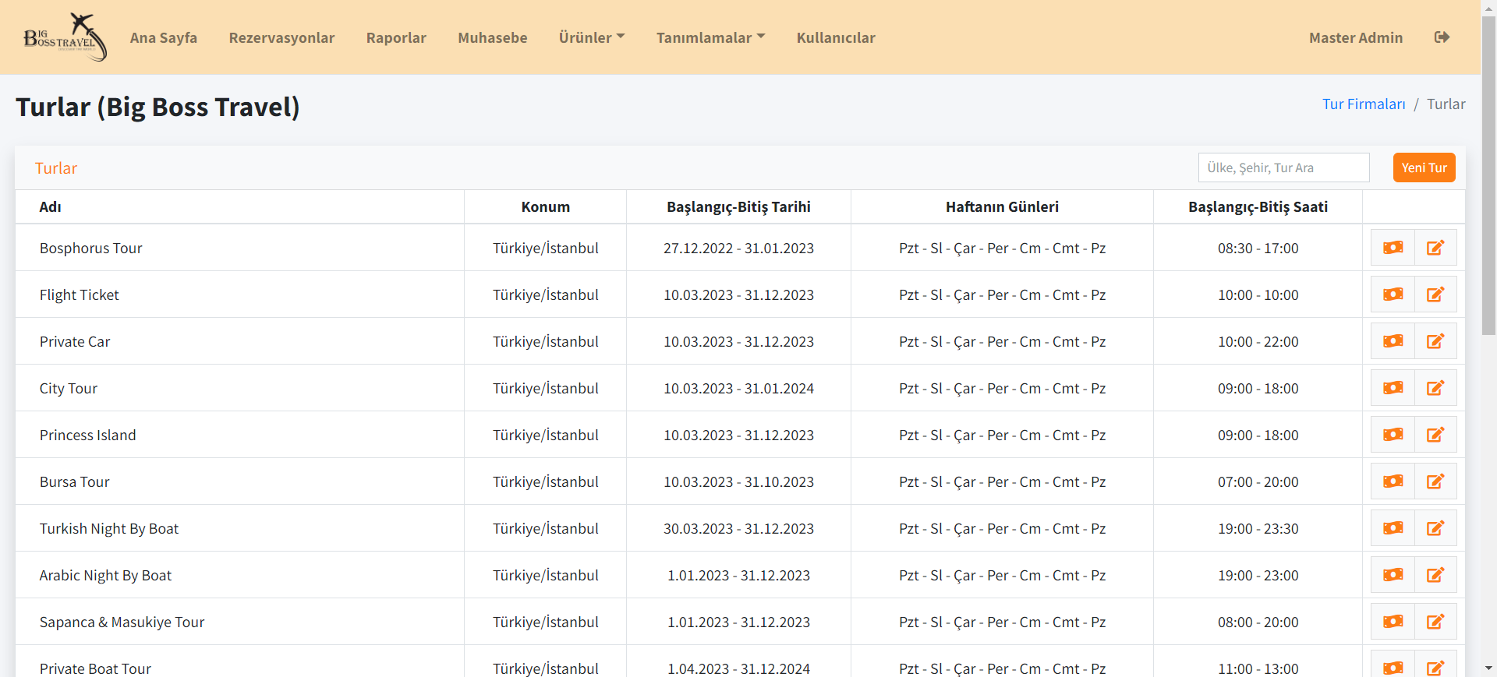Image resolution: width=1497 pixels, height=677 pixels.
Task: Open ticket icon for Sapanca & Masukiye Tour
Action: [x=1393, y=622]
